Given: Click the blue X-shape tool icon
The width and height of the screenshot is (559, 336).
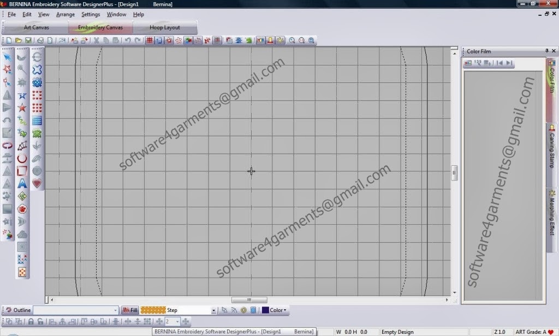Looking at the screenshot, I should (x=37, y=70).
